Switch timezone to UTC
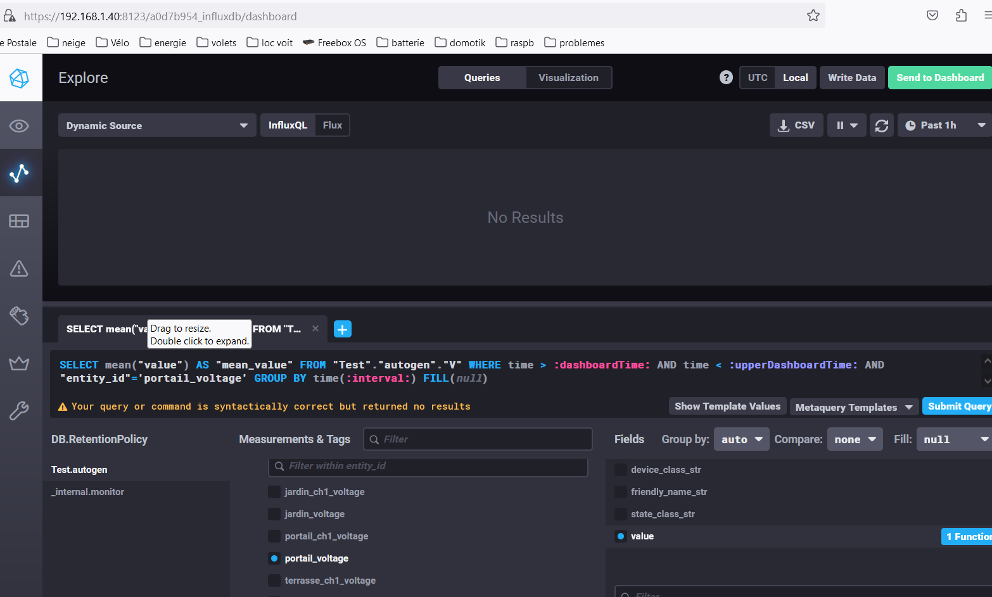The width and height of the screenshot is (992, 597). [x=757, y=77]
